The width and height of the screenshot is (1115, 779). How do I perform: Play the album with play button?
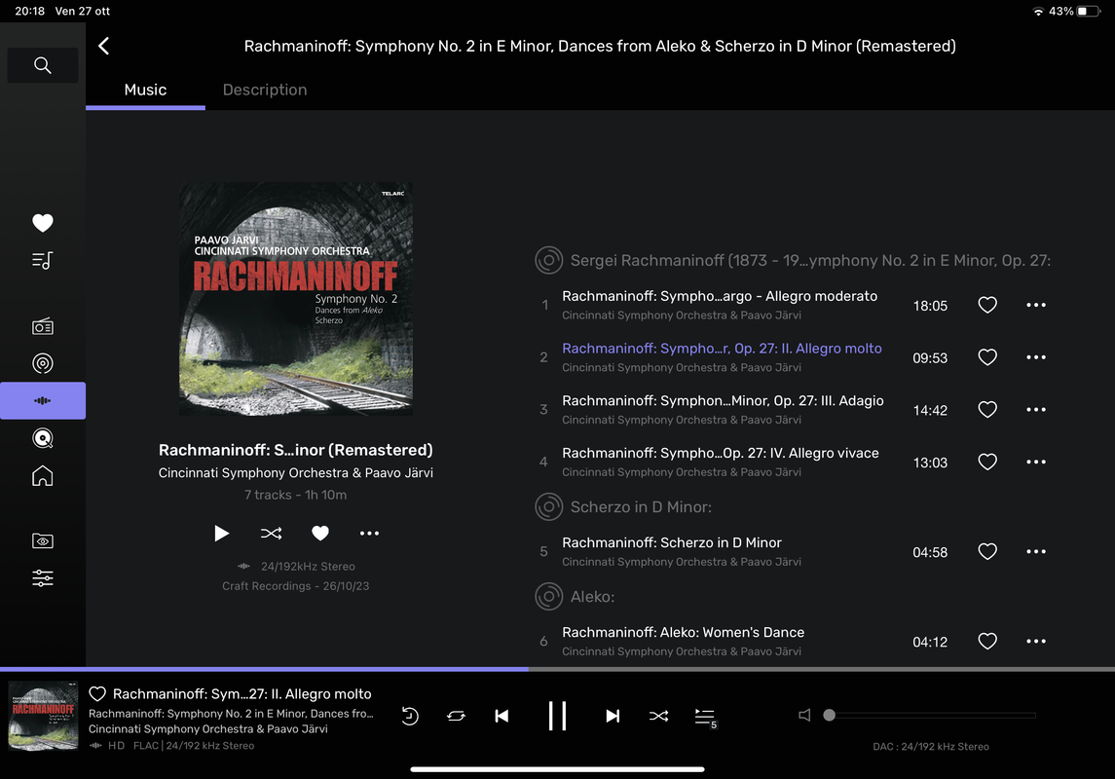coord(222,533)
